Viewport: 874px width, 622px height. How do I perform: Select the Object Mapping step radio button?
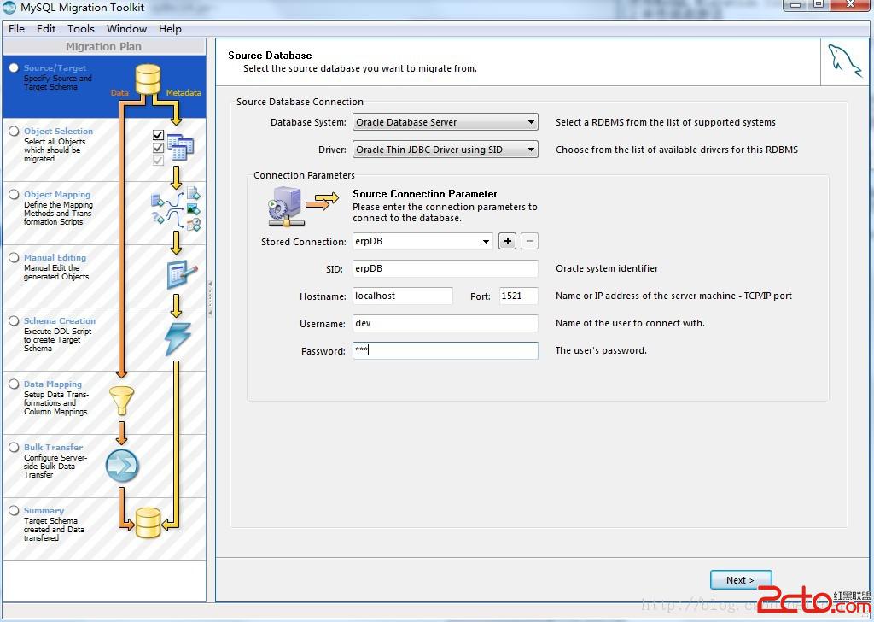click(14, 194)
